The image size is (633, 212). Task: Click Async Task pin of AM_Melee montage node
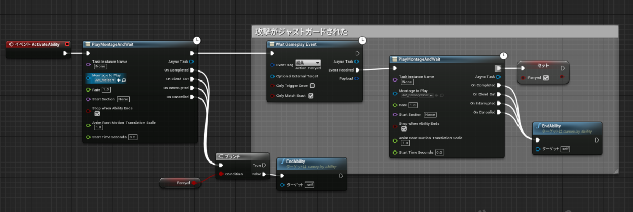click(x=191, y=62)
